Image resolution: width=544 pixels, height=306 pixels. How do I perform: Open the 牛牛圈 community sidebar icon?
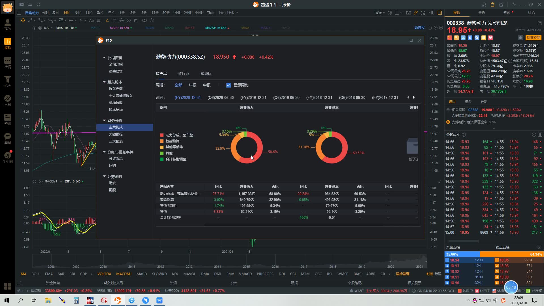coord(8,157)
